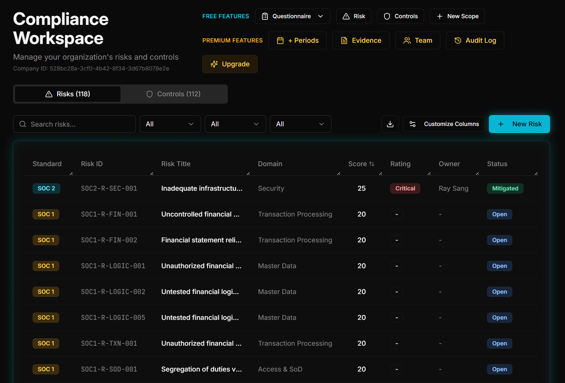This screenshot has height=383, width=565.
Task: Click the Risk button with warning triangle
Action: pyautogui.click(x=353, y=16)
